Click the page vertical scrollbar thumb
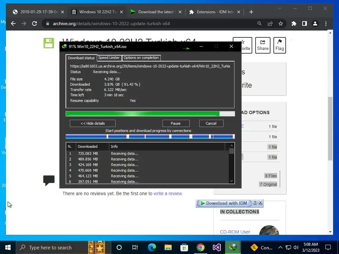Viewport: 339px width, 254px height. pos(330,129)
